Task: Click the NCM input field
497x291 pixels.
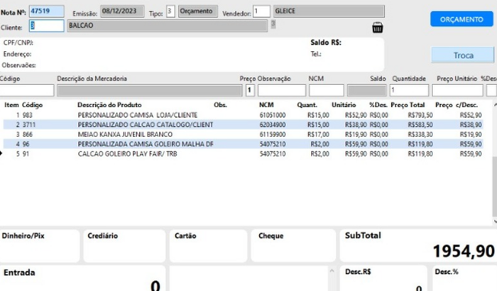Action: coord(327,90)
